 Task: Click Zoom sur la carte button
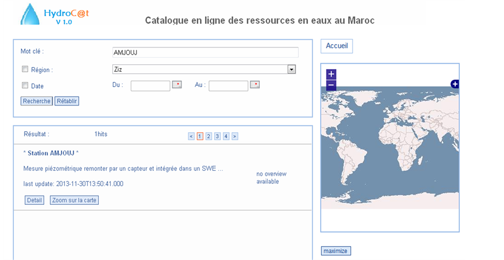click(74, 200)
